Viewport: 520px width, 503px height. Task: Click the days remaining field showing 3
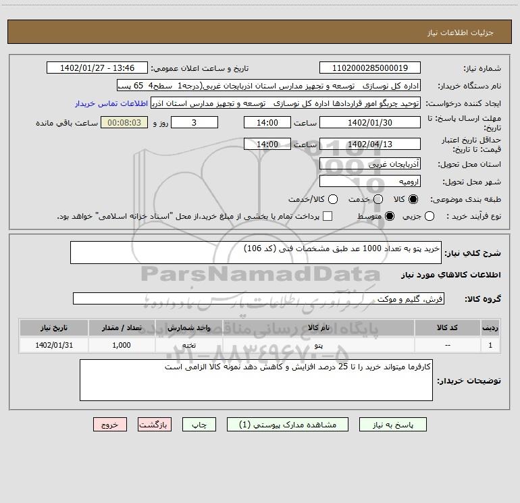pyautogui.click(x=194, y=122)
